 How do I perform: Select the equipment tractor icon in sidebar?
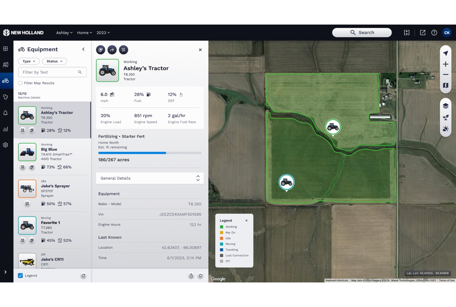5,81
